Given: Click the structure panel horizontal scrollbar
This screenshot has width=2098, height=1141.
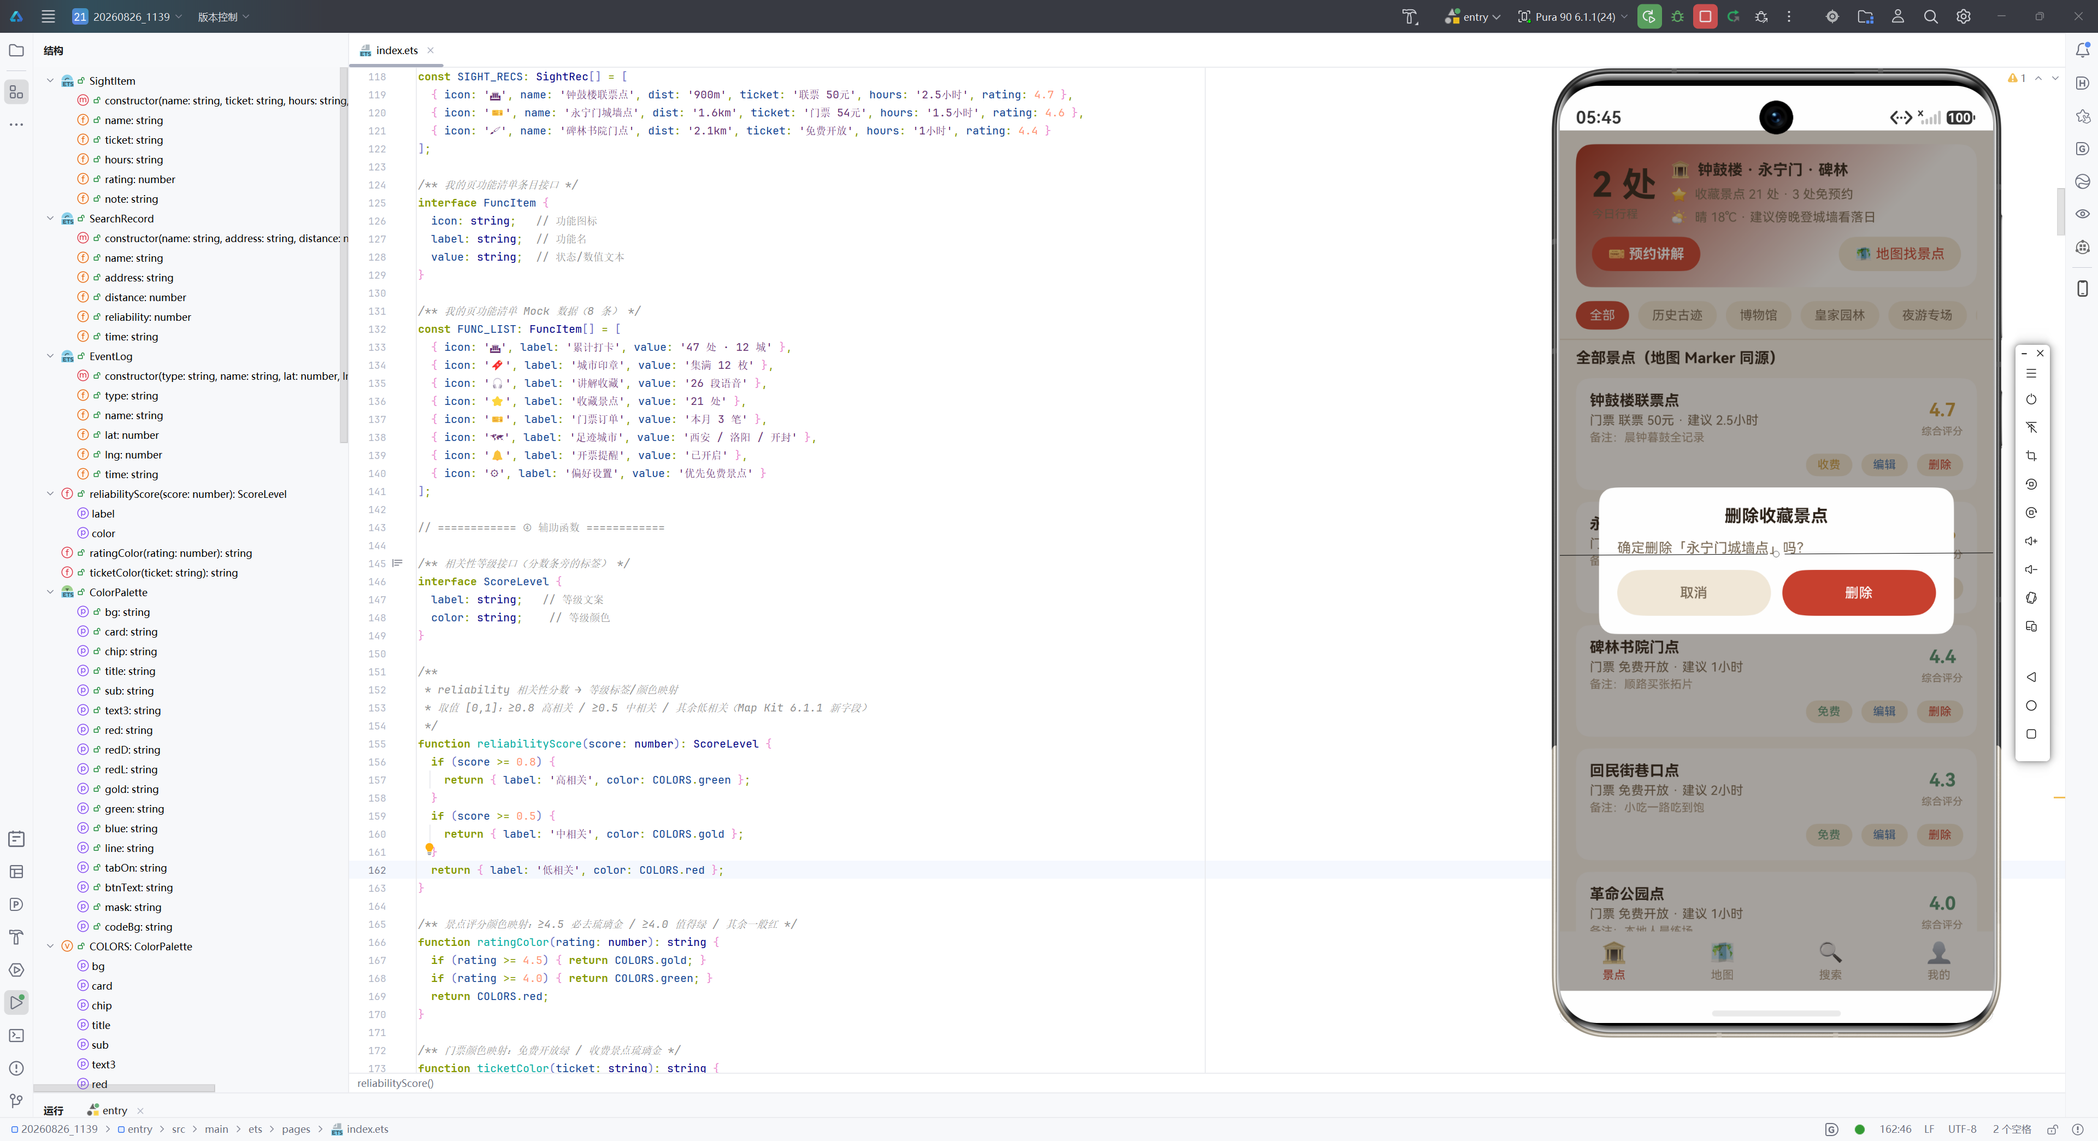Looking at the screenshot, I should click(x=124, y=1088).
